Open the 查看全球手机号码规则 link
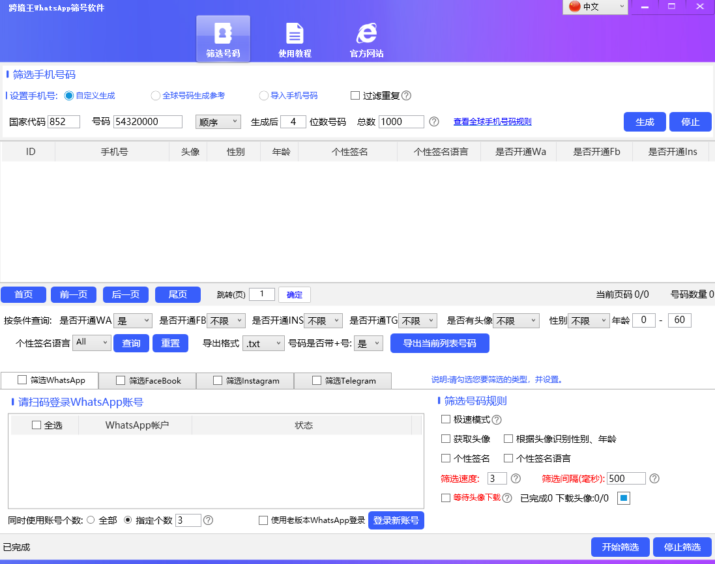This screenshot has width=715, height=564. [492, 121]
